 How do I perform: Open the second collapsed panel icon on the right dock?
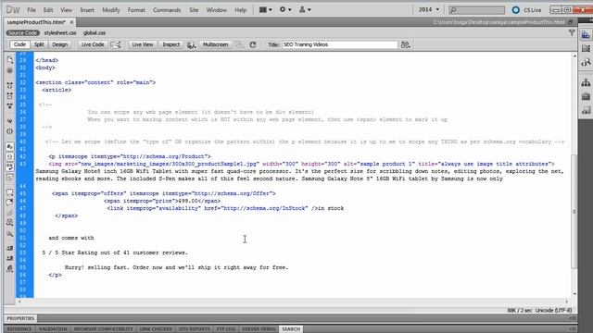[x=586, y=48]
